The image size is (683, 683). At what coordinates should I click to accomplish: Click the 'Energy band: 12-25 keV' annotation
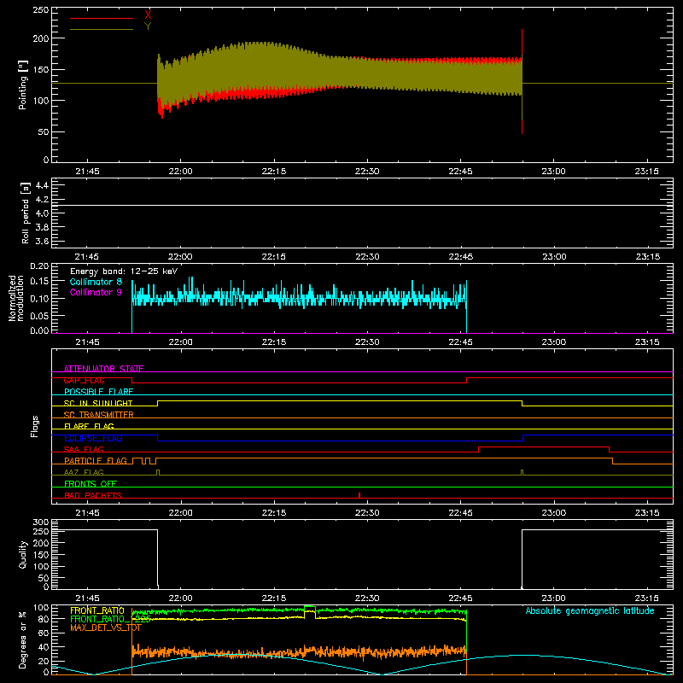[124, 271]
